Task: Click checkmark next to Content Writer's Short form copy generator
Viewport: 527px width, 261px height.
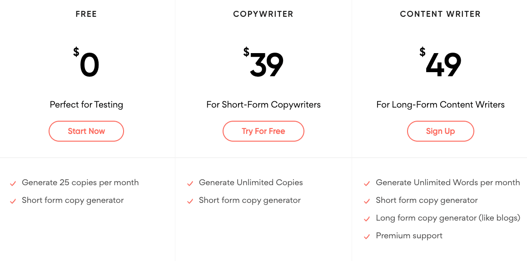Action: [367, 201]
